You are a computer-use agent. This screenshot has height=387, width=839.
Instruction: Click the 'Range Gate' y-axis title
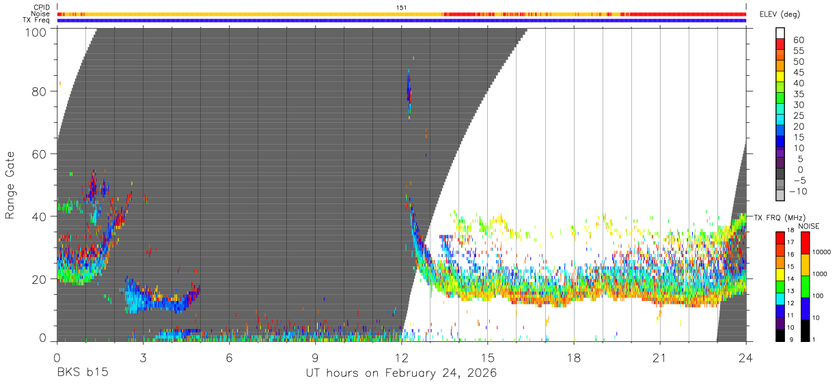(10, 184)
